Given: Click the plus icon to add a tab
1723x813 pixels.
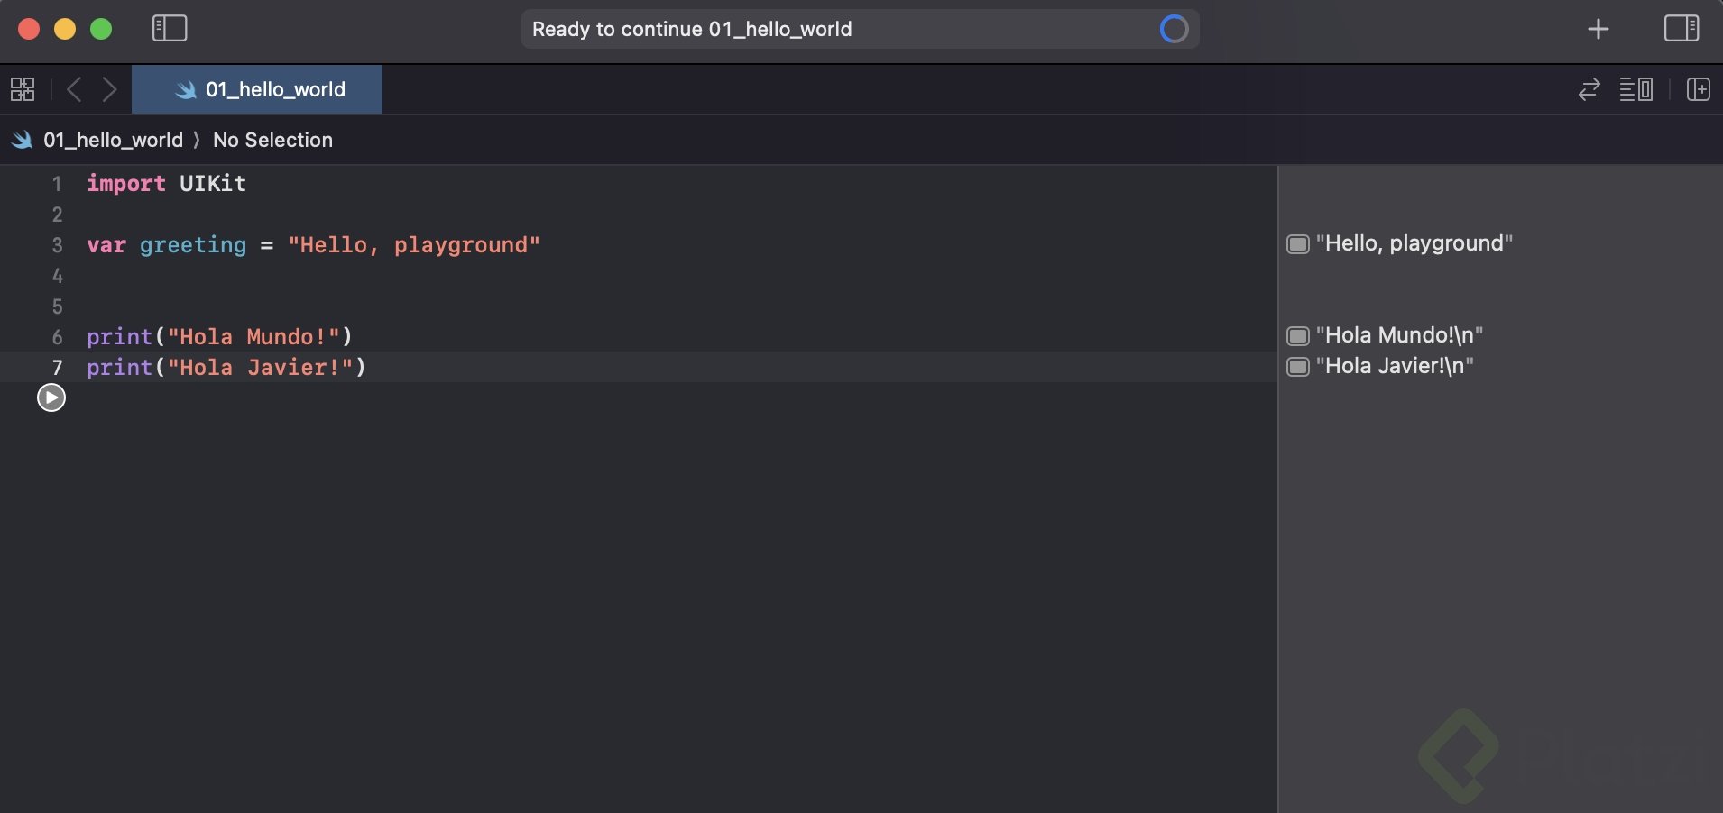Looking at the screenshot, I should pyautogui.click(x=1599, y=28).
